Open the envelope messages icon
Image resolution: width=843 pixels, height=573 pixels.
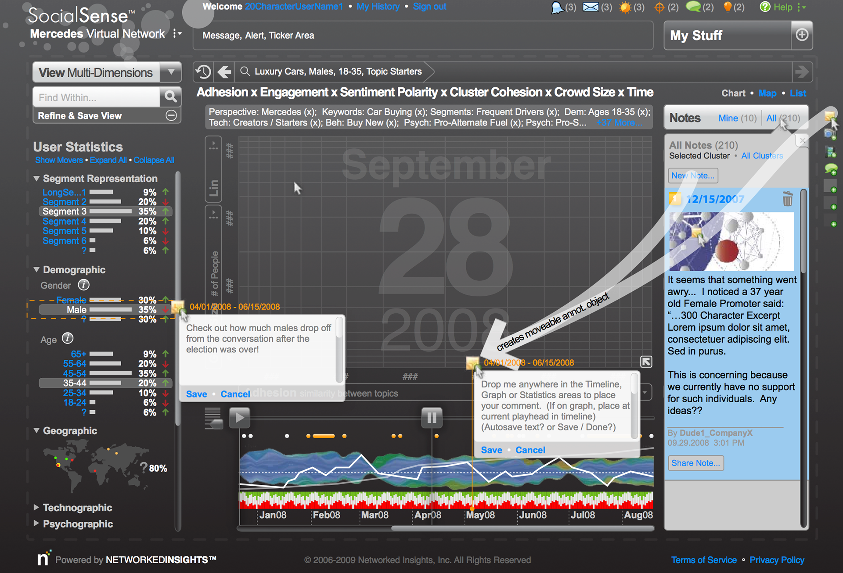(591, 7)
